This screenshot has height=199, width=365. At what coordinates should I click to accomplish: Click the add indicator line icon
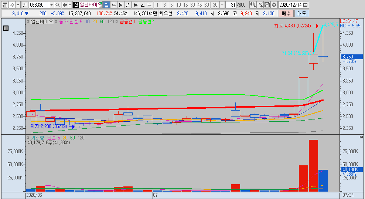(260, 5)
